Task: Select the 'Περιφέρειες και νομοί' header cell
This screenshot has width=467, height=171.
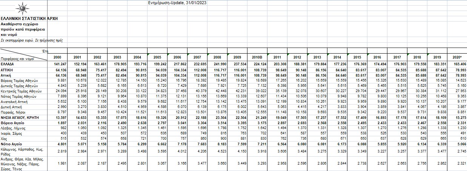Action: tap(17, 59)
